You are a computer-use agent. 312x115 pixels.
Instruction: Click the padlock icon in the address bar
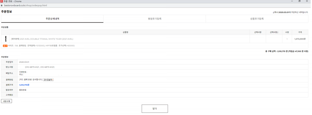[2, 5]
